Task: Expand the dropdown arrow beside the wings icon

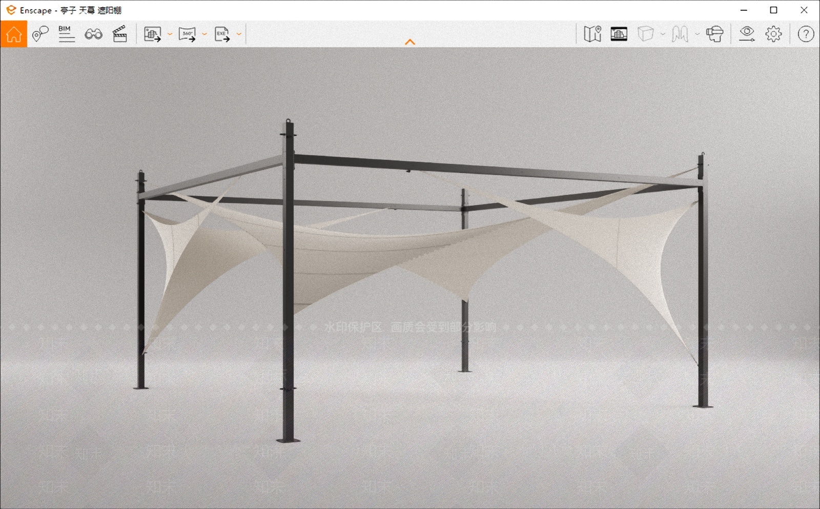Action: click(697, 34)
